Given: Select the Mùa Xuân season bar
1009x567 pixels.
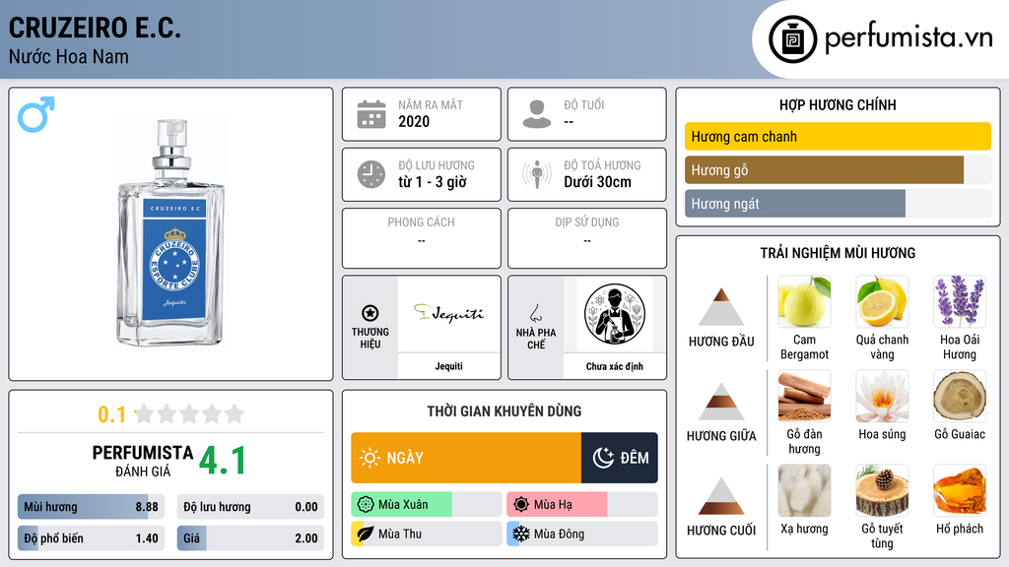Looking at the screenshot, I should (x=426, y=504).
